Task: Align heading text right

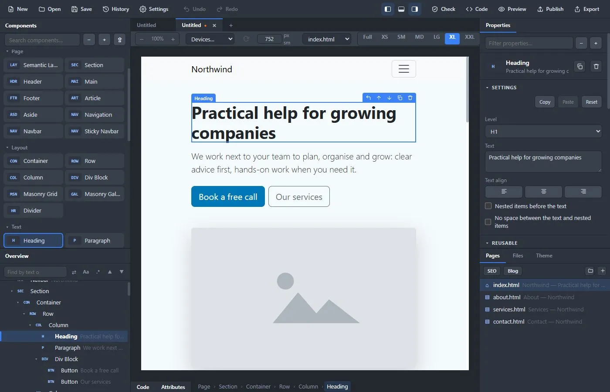Action: (x=583, y=192)
